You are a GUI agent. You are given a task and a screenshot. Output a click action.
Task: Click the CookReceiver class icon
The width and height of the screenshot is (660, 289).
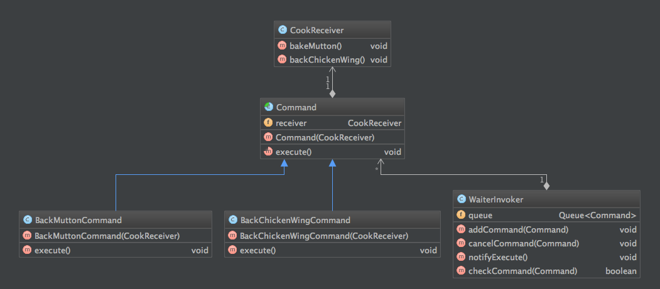point(282,29)
